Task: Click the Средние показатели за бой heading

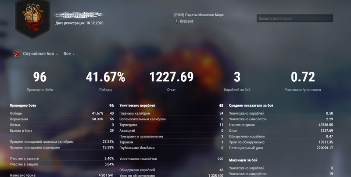Action: (x=251, y=105)
